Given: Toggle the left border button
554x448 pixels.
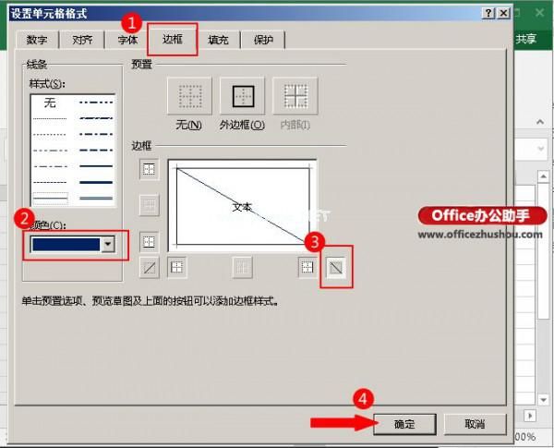Looking at the screenshot, I should point(176,267).
